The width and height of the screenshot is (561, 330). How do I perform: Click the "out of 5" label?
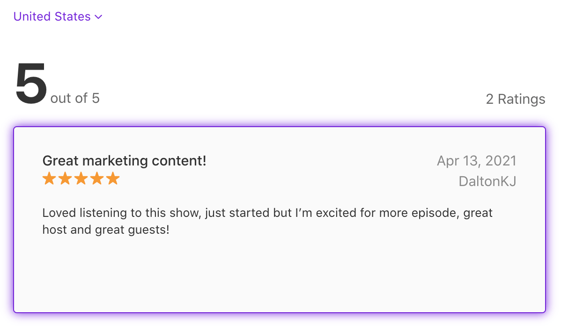coord(75,98)
